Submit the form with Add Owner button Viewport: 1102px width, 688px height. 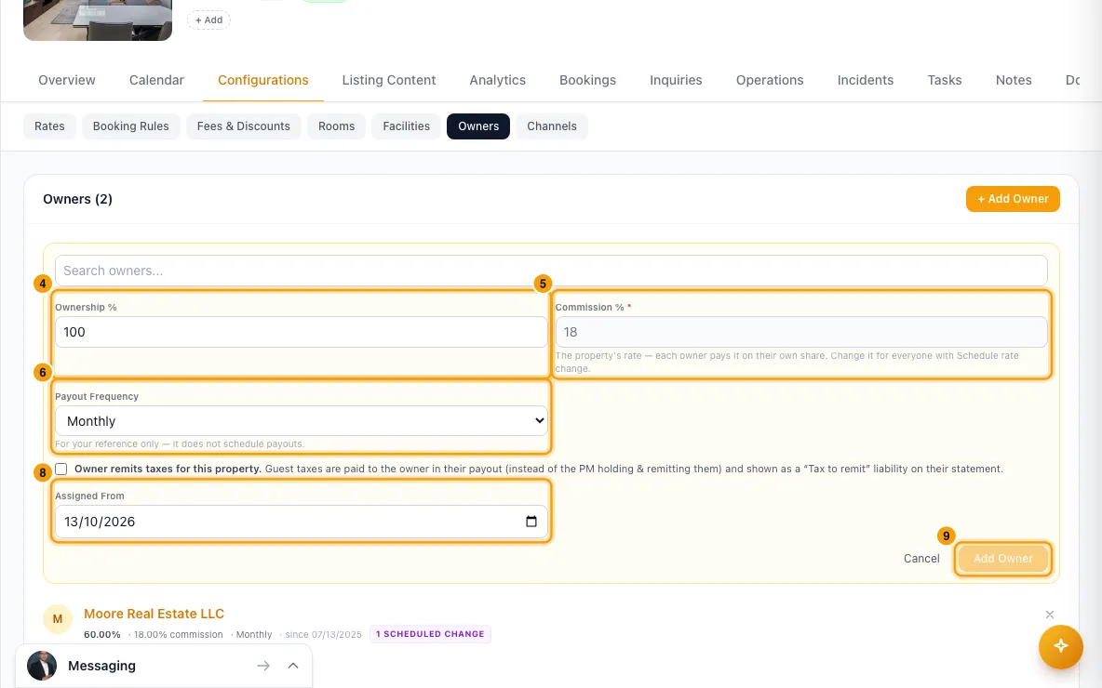[x=1003, y=559]
